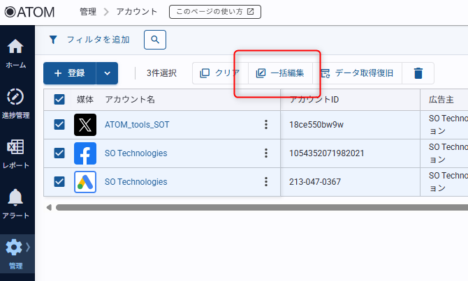Open the レポート sidebar icon

(15, 153)
